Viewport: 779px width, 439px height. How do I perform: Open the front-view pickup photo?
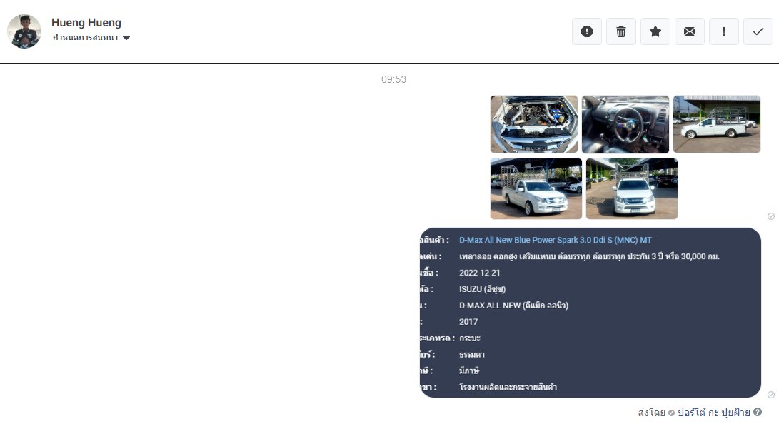point(632,188)
